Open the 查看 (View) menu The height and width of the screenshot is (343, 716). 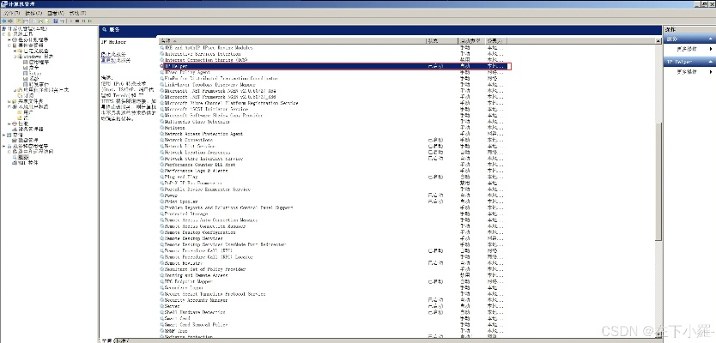click(x=54, y=14)
